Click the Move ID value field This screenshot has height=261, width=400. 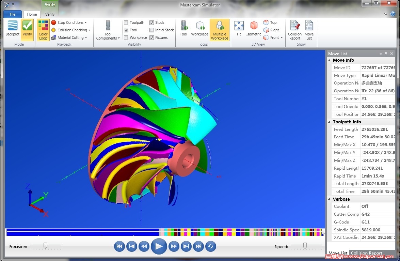click(x=378, y=68)
